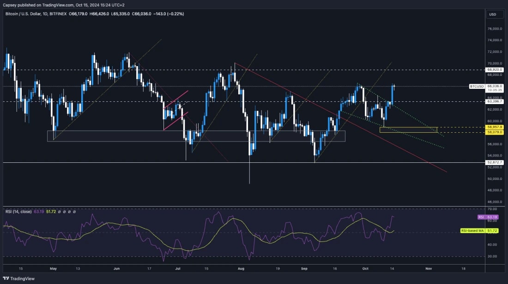The height and width of the screenshot is (284, 508).
Task: Click the BITFINEX exchange label
Action: 59,14
